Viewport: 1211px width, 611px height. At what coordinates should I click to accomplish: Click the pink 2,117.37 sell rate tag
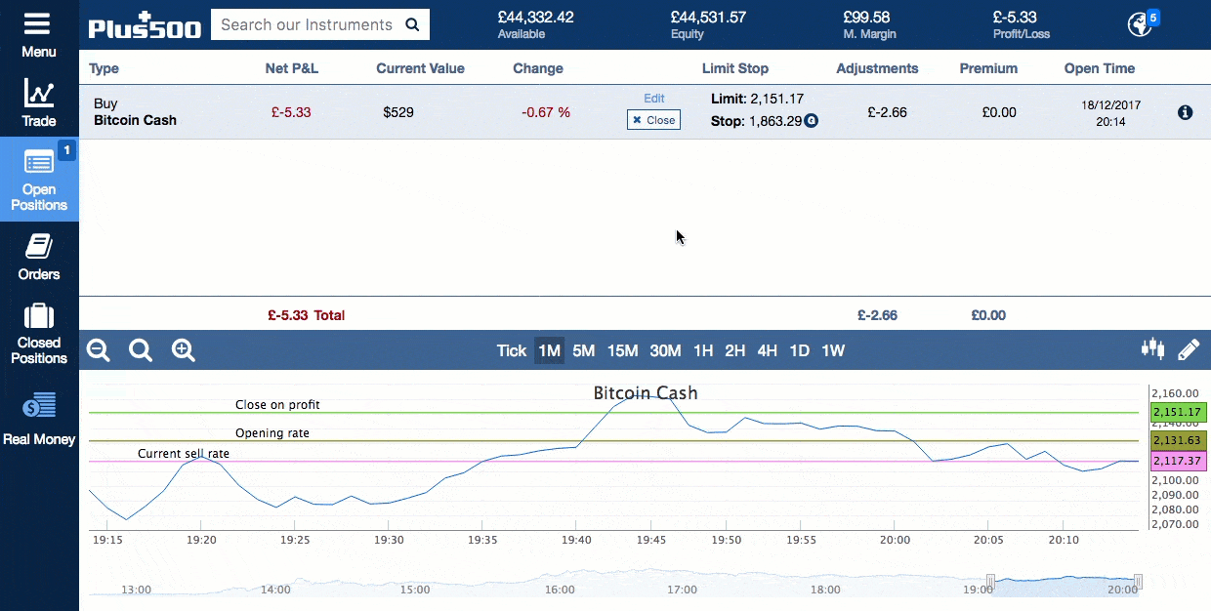(1177, 461)
